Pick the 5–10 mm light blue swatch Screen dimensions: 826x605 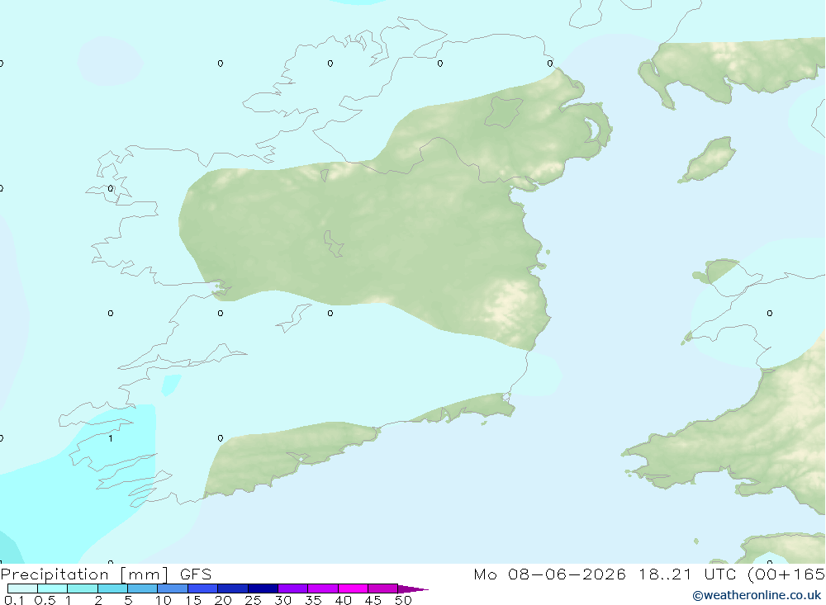(143, 588)
